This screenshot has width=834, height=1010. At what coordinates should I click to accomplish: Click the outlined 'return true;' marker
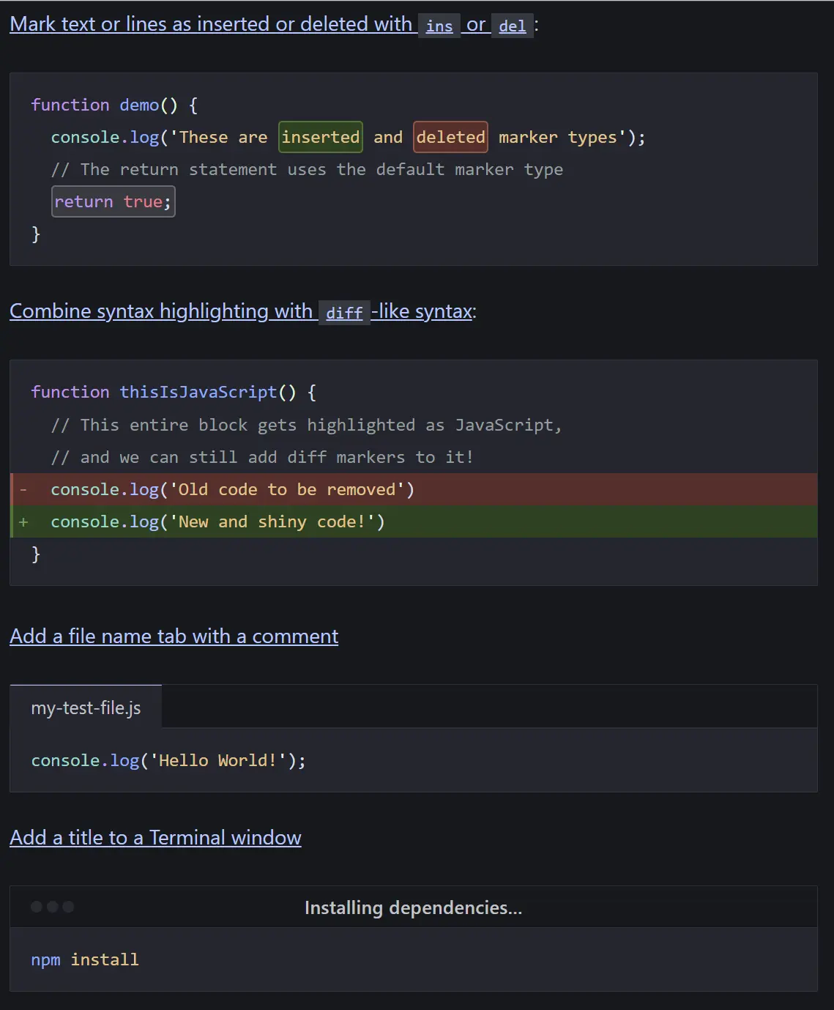[113, 201]
